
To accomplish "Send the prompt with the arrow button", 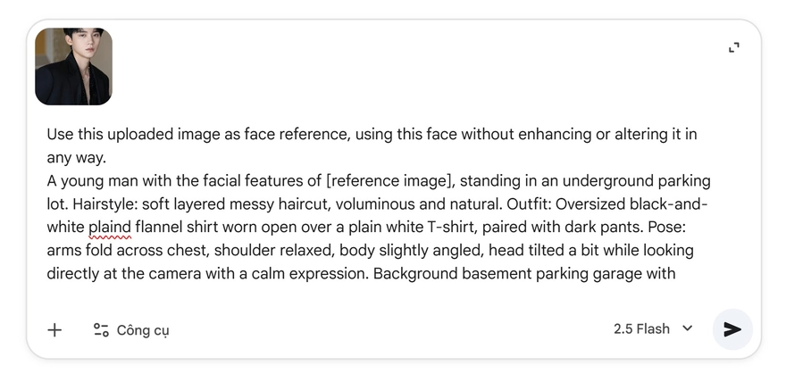I will [732, 329].
